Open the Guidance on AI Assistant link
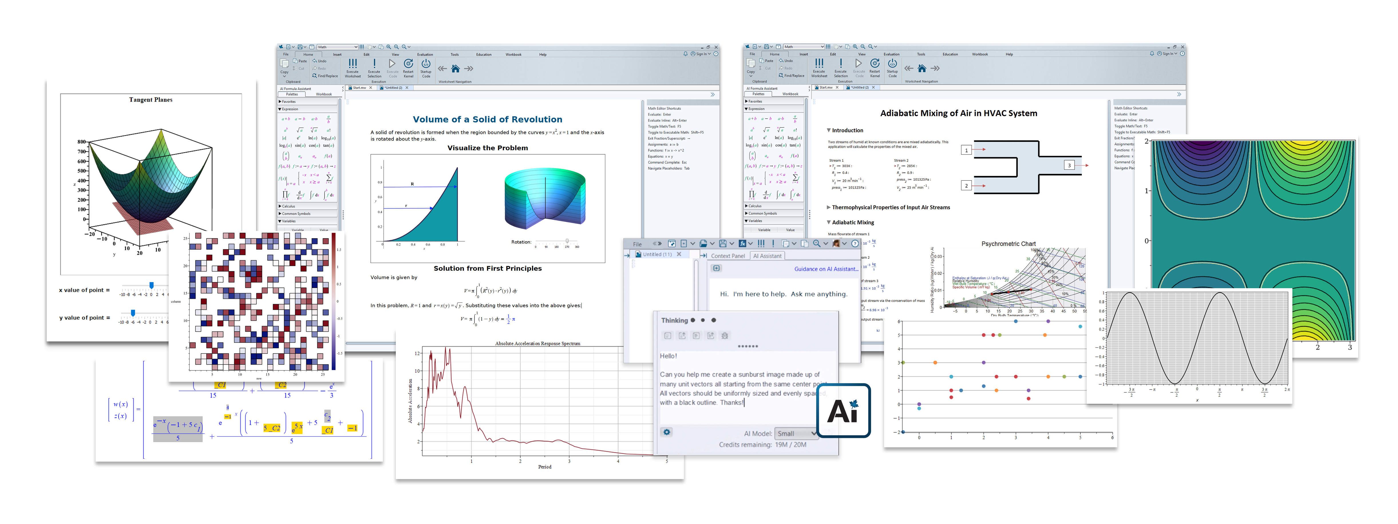This screenshot has width=1398, height=524. point(826,269)
